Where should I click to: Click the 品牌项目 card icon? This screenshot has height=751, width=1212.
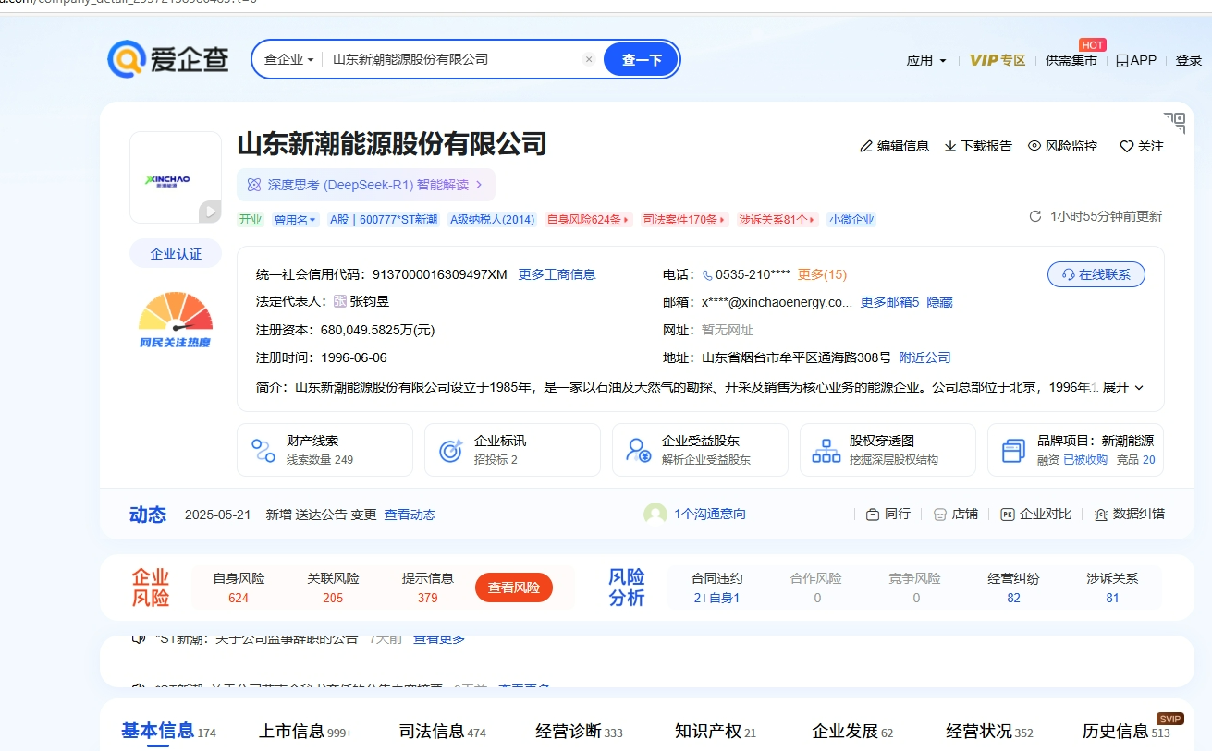1014,451
